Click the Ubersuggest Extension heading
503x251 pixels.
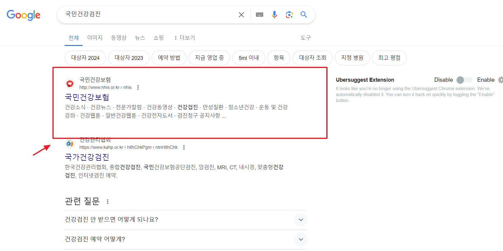coord(365,80)
